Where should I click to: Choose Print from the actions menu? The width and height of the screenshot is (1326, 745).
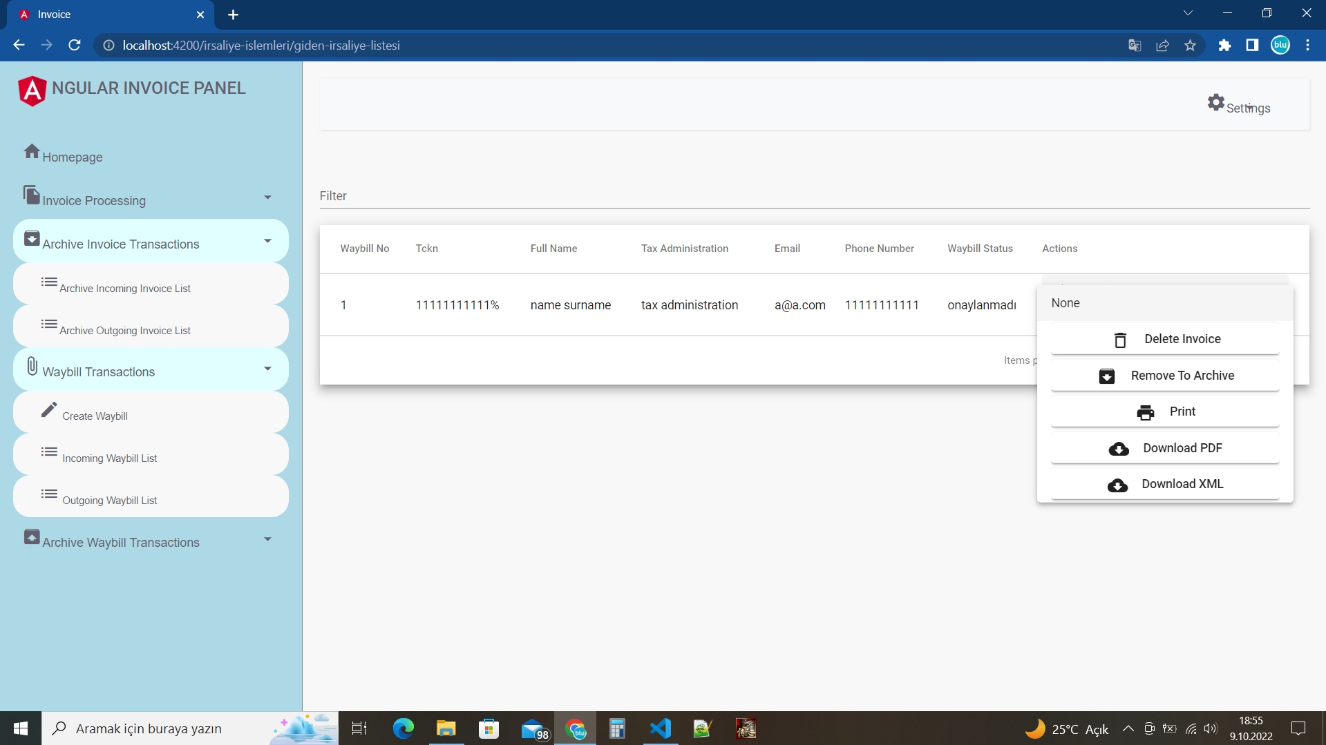(x=1165, y=412)
